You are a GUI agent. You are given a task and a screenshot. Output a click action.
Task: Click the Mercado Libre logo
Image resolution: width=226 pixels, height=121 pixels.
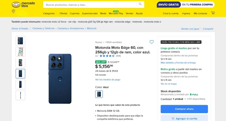pyautogui.click(x=23, y=5)
